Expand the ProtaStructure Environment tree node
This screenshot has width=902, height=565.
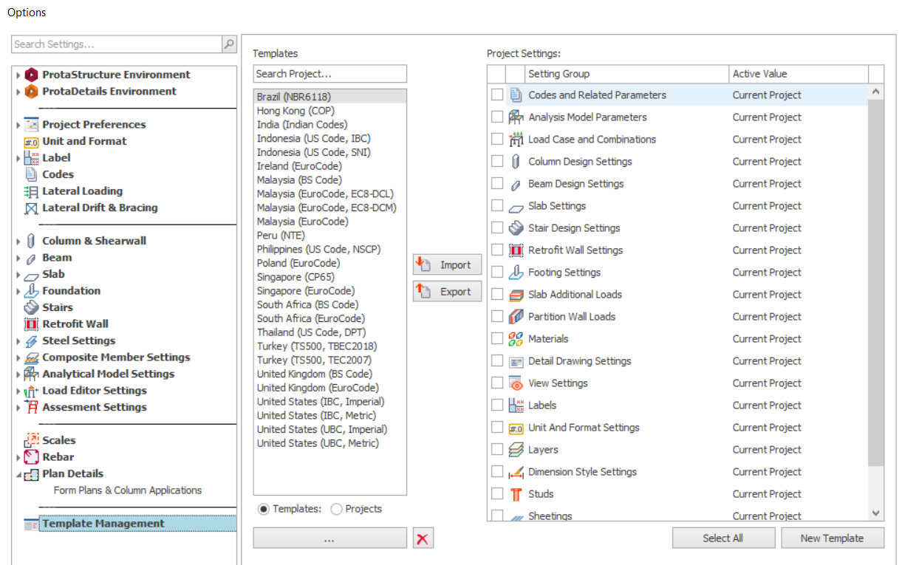18,75
